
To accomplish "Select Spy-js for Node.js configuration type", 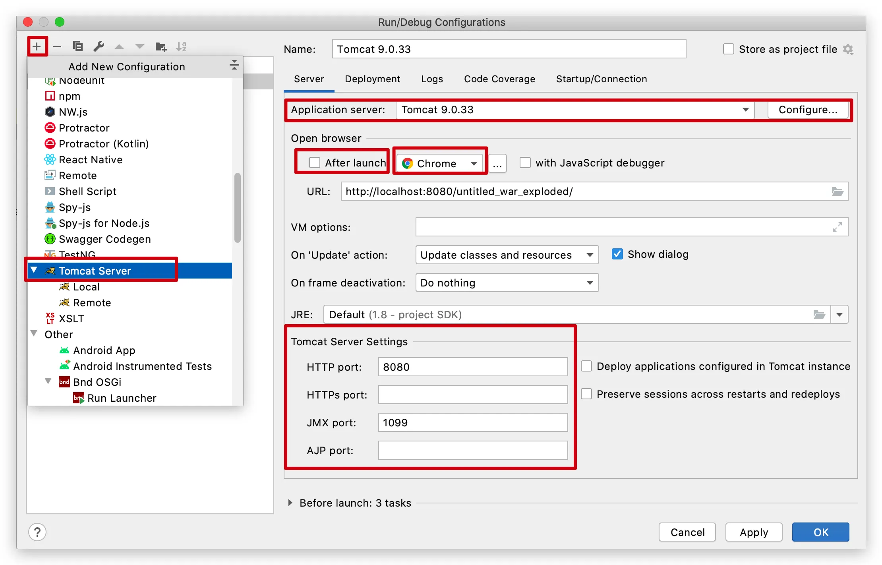I will point(130,223).
